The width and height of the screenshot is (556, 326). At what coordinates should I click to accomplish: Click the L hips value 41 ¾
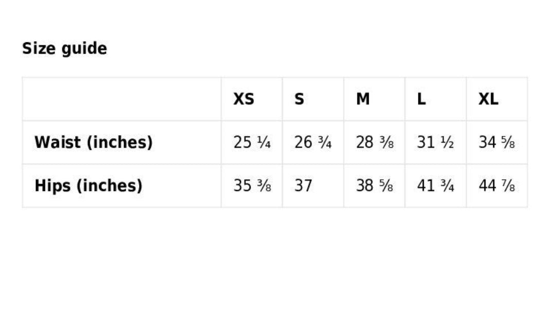tap(435, 185)
